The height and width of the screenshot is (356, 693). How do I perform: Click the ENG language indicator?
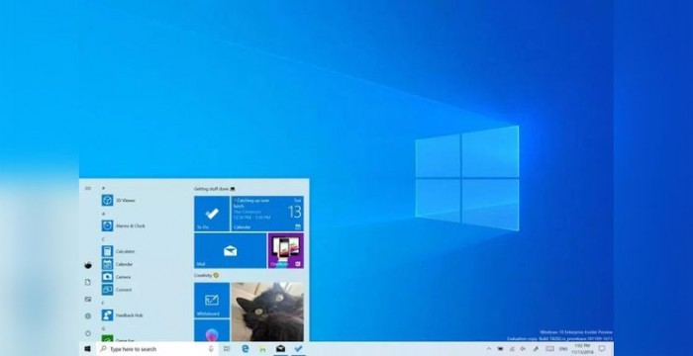tap(563, 349)
